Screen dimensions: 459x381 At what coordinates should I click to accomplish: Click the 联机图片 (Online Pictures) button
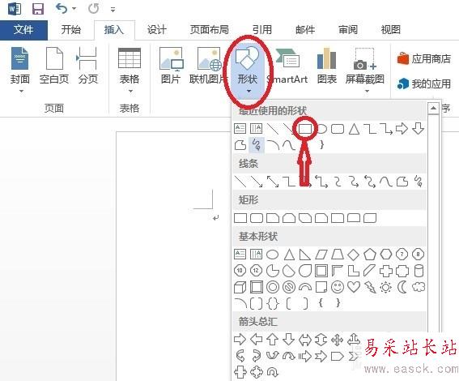(208, 66)
